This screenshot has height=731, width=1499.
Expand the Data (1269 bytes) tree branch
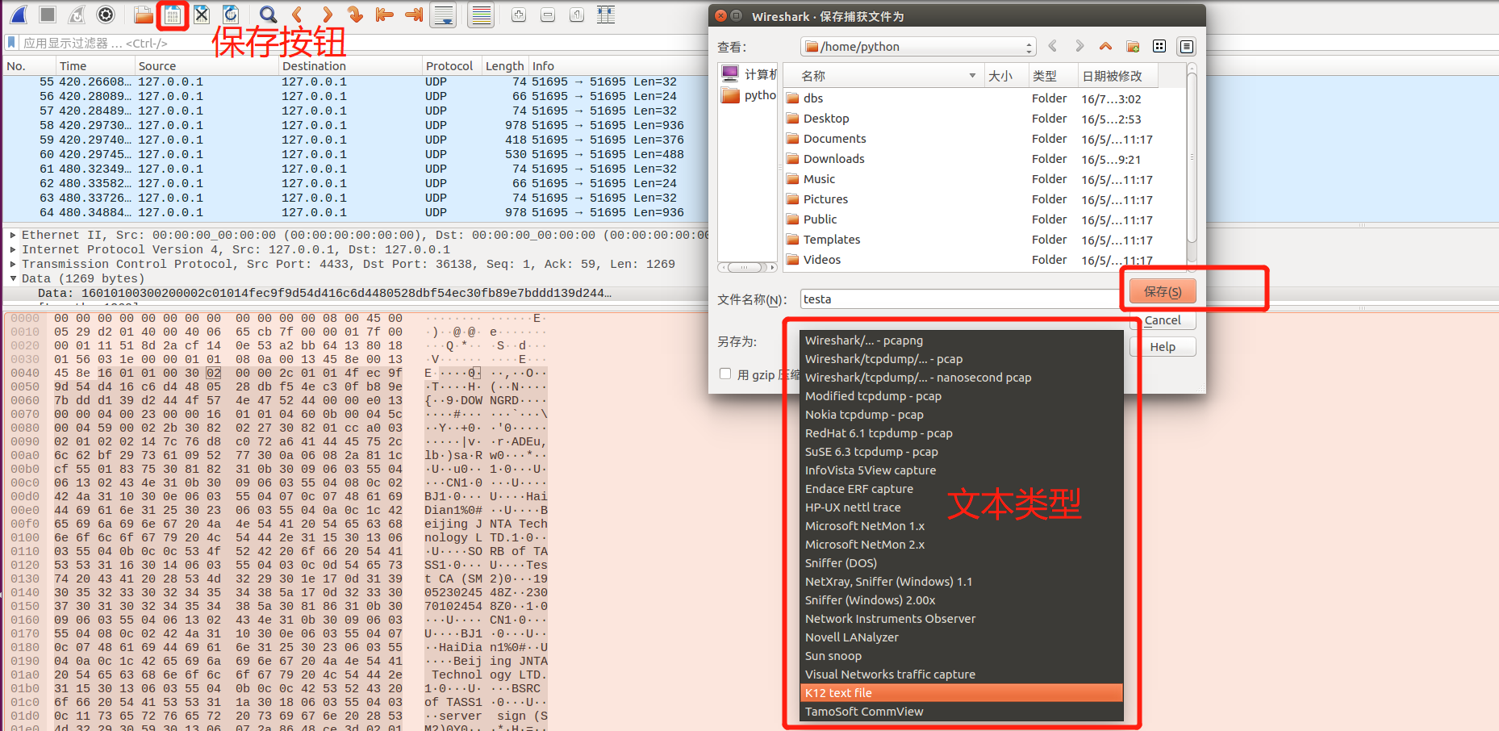pyautogui.click(x=13, y=278)
